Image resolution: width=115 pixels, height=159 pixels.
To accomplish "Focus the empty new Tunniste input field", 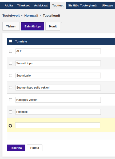I will point(58,125).
